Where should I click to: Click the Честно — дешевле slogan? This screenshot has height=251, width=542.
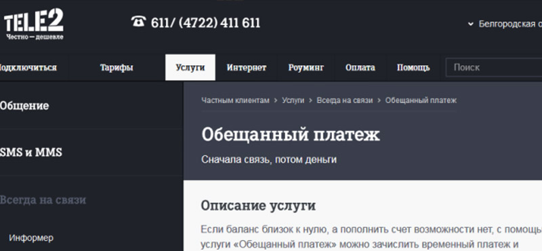35,37
